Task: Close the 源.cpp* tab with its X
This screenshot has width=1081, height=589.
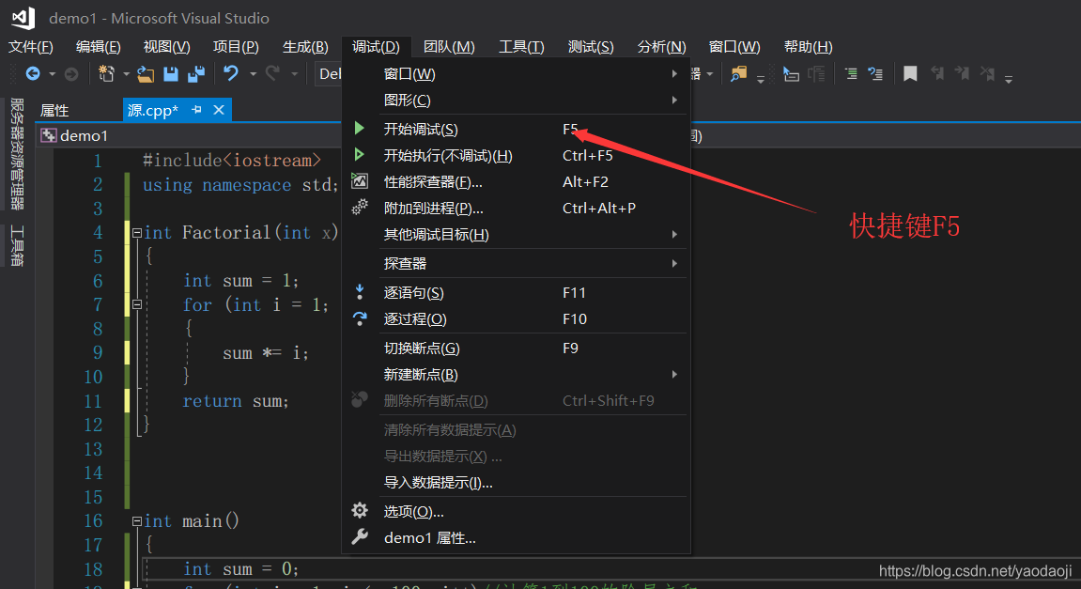Action: 219,110
